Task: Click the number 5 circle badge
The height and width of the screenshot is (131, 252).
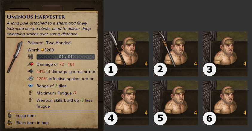Action: [x=160, y=118]
